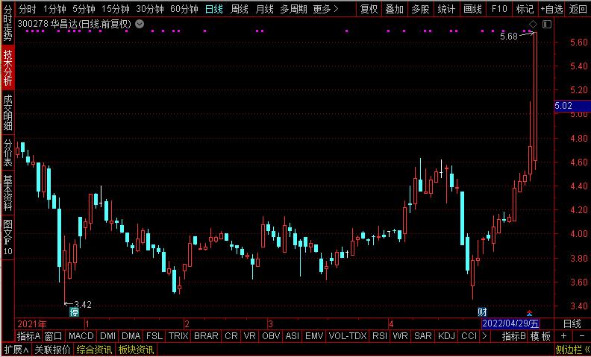
Task: Select the 15分钟 period
Action: tap(116, 9)
